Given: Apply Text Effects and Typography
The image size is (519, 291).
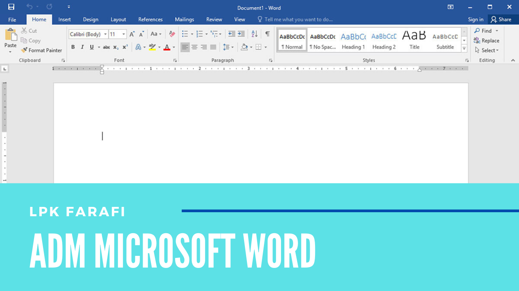Looking at the screenshot, I should [x=138, y=47].
